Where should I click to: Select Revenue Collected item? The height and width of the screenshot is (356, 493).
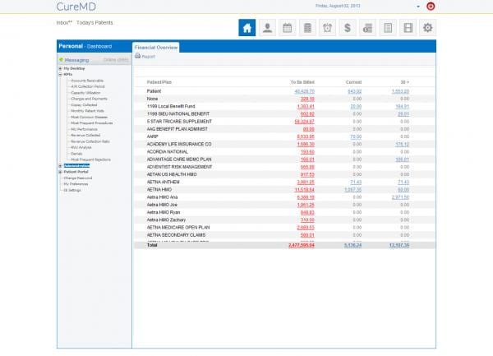(85, 135)
